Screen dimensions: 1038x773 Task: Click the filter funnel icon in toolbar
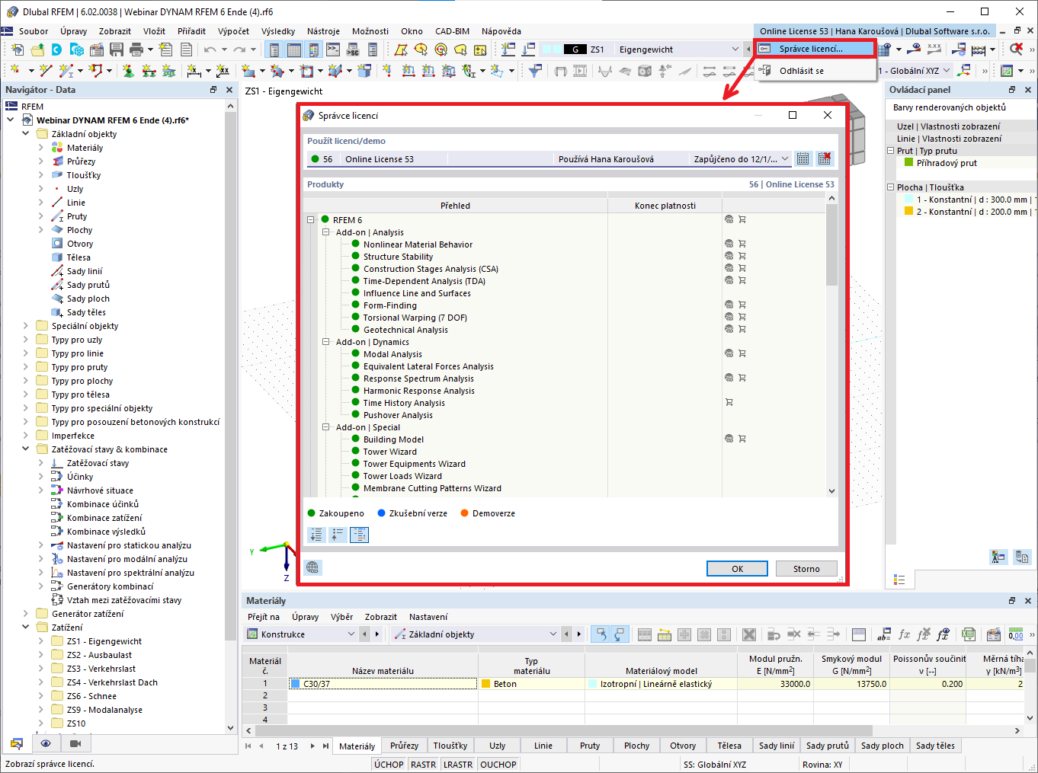pos(536,71)
